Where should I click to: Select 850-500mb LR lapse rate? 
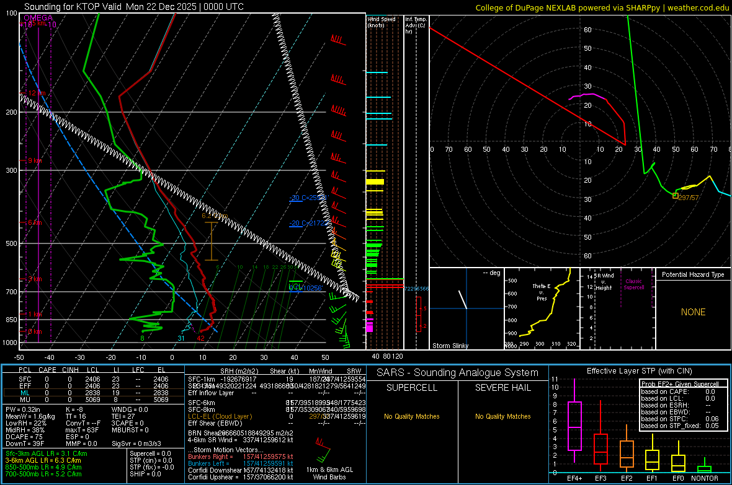tap(43, 467)
